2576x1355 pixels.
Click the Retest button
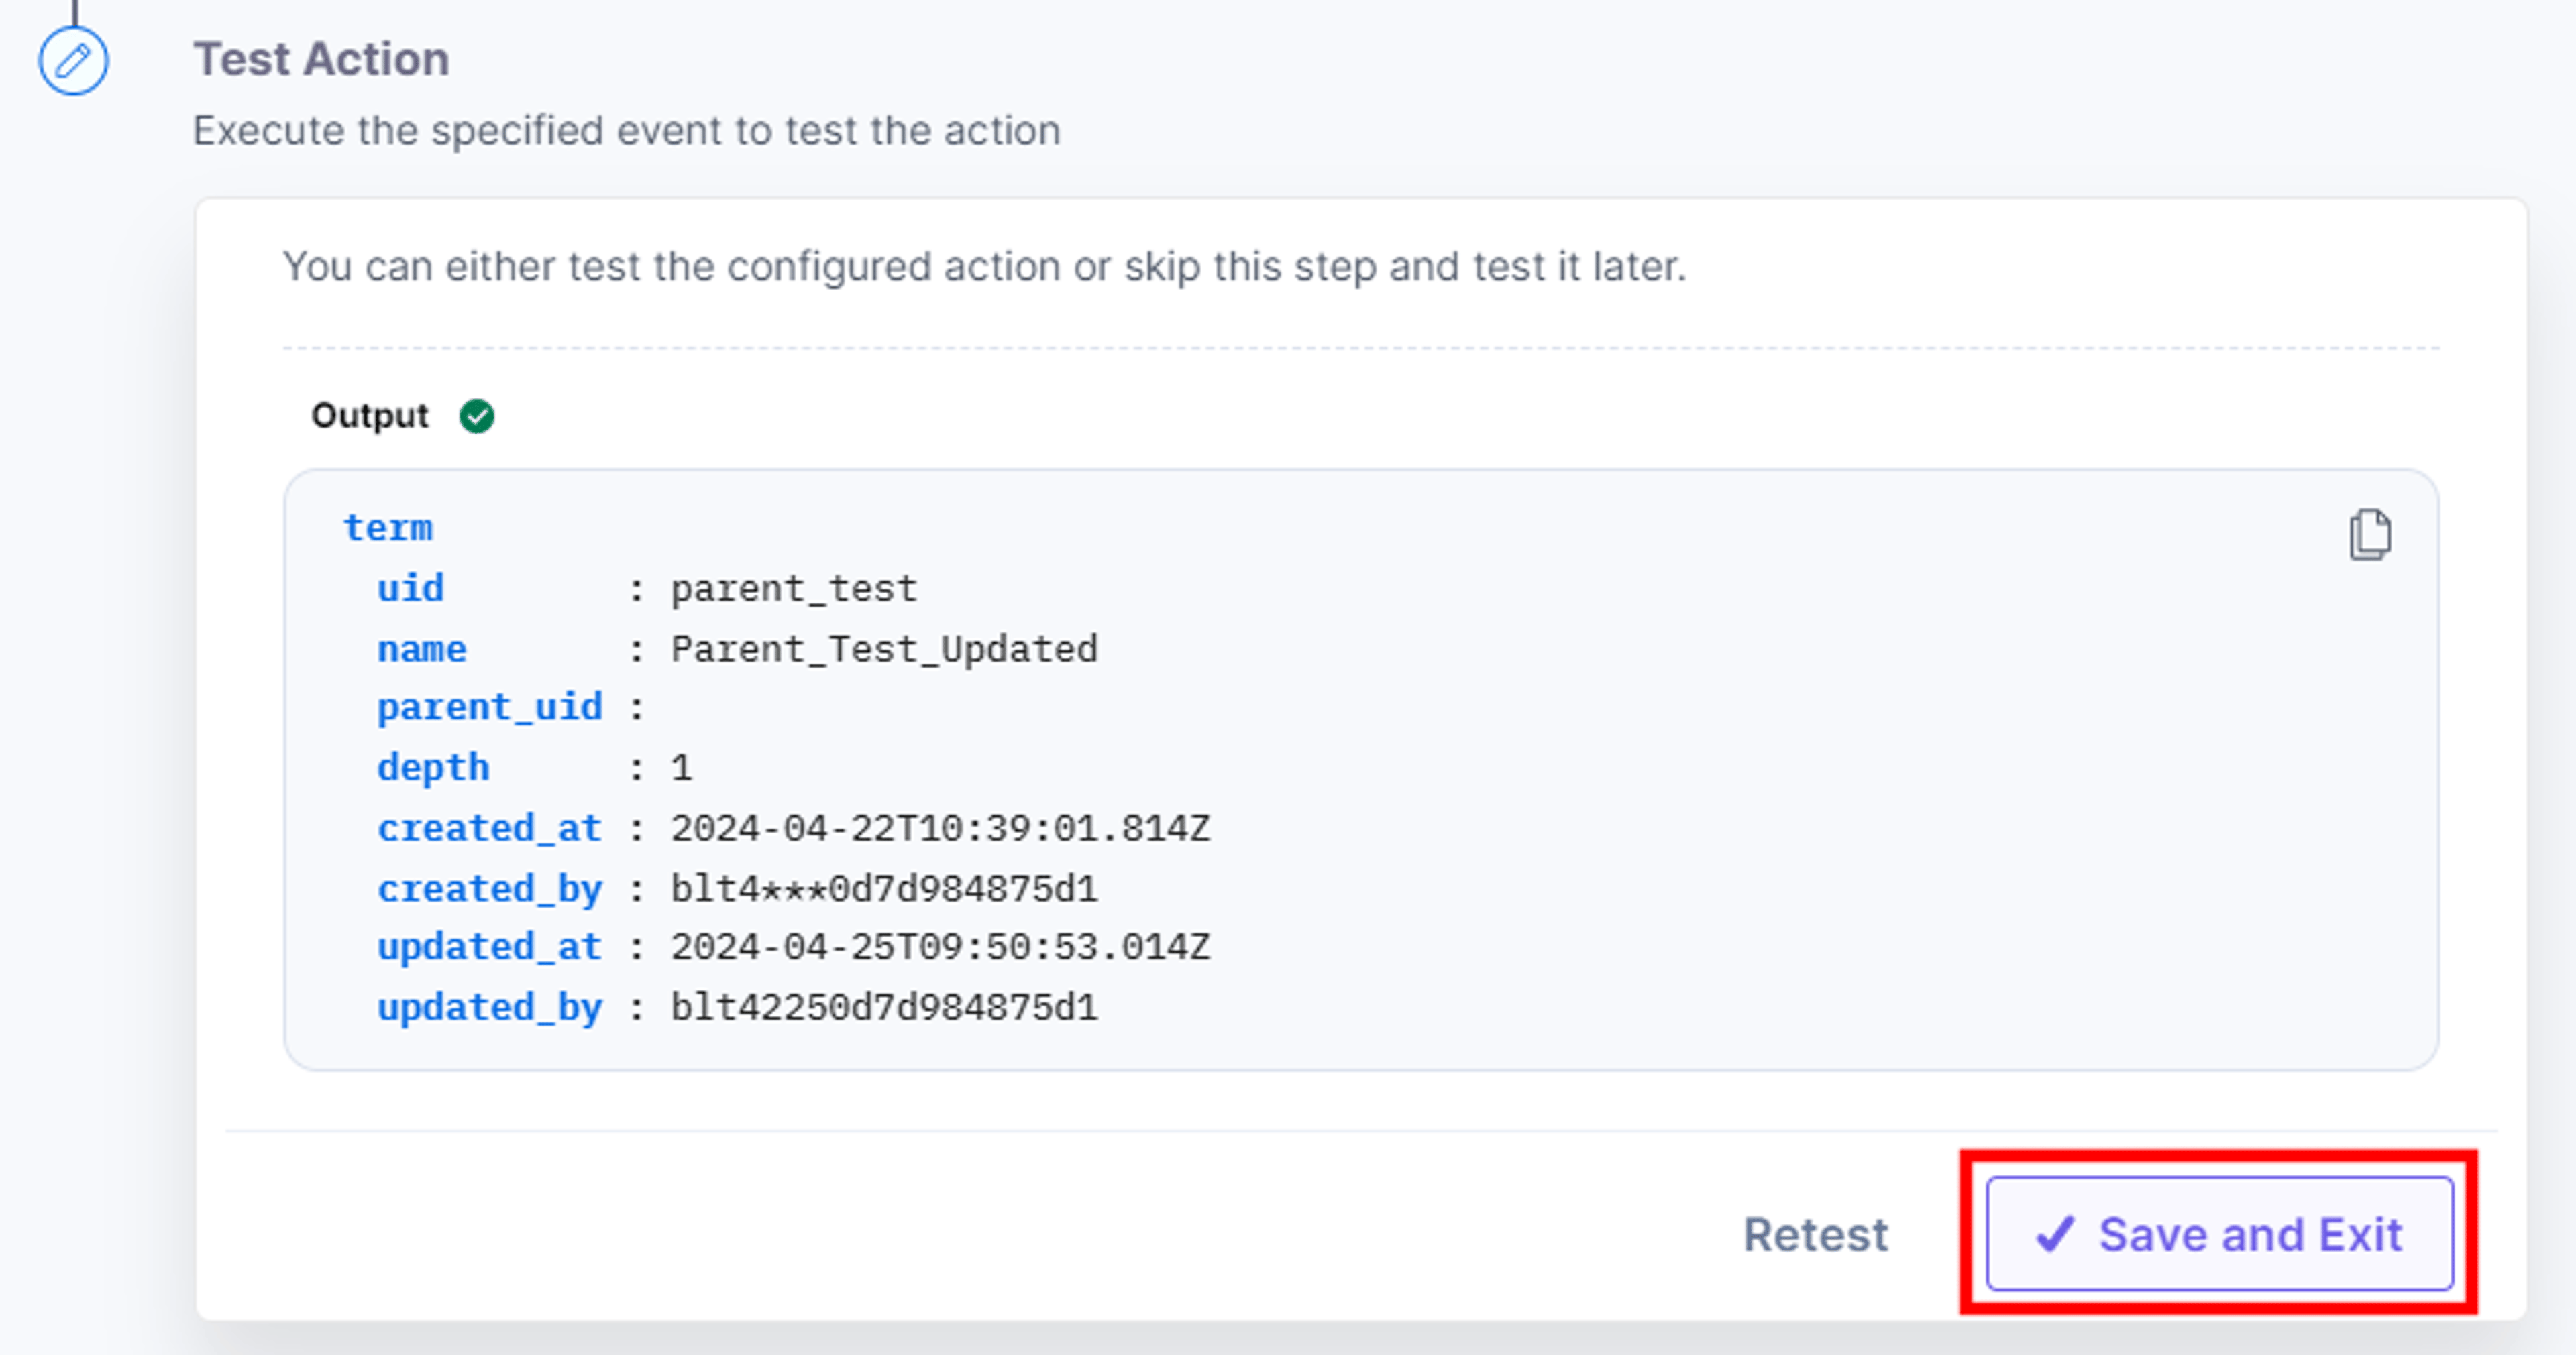pos(1815,1234)
